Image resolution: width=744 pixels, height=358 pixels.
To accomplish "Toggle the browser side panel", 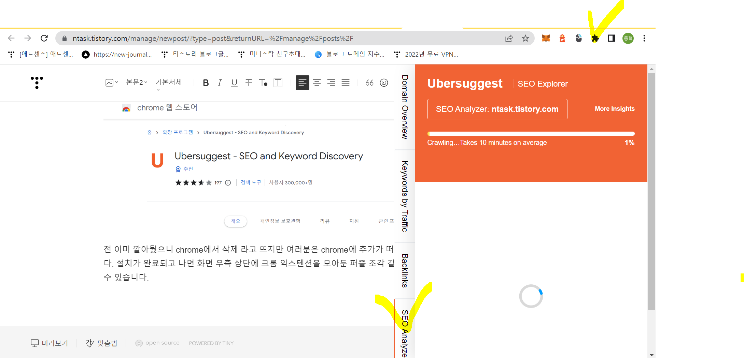I will point(612,38).
